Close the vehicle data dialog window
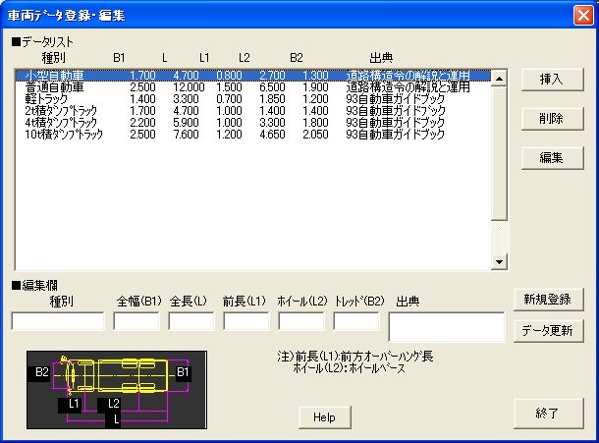This screenshot has height=443, width=599. click(583, 16)
